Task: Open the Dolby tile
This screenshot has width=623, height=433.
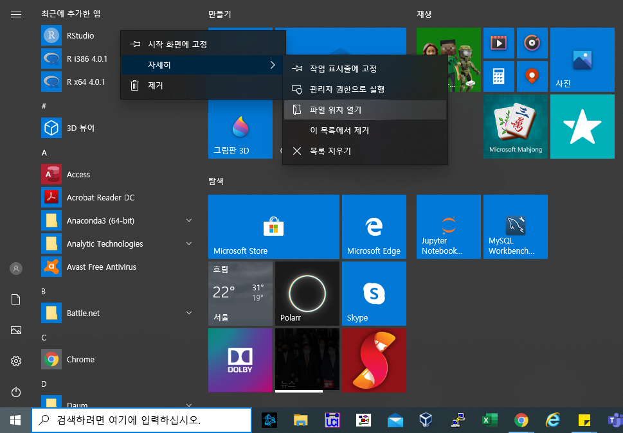Action: [240, 360]
